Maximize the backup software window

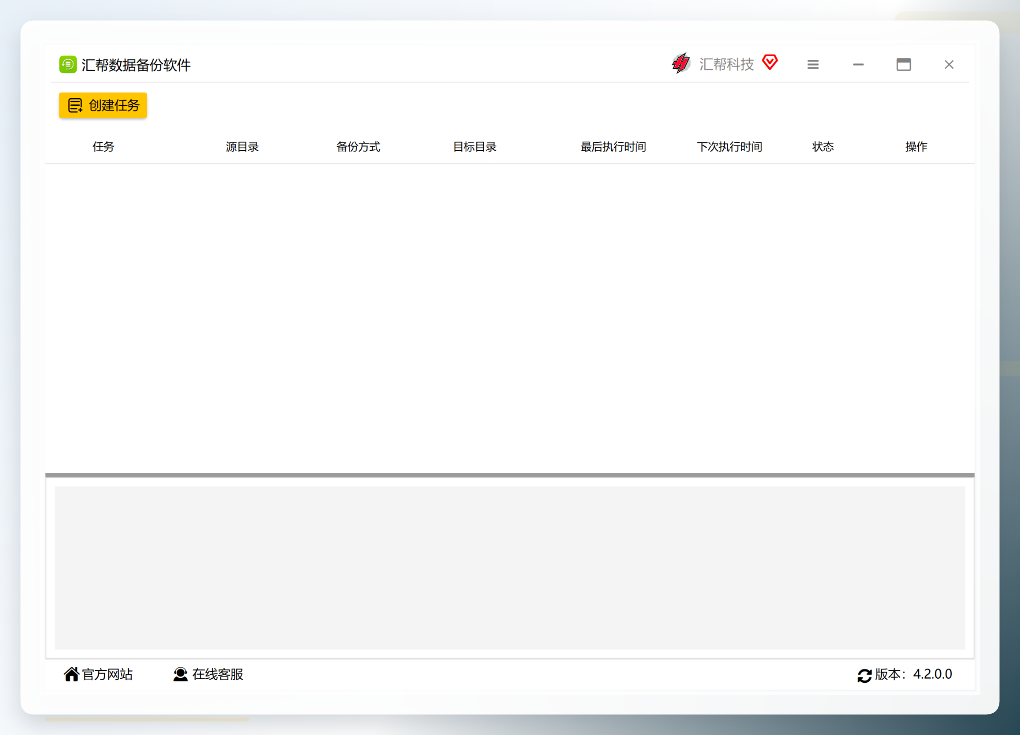click(903, 65)
